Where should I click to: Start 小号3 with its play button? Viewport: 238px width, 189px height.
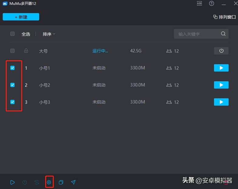point(221,102)
